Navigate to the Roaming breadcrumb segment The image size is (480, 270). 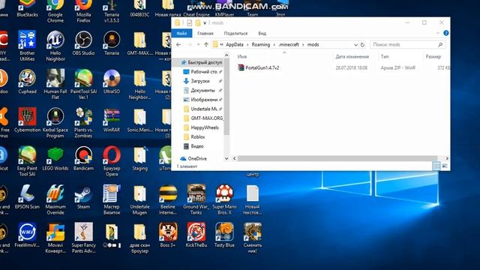click(x=261, y=45)
